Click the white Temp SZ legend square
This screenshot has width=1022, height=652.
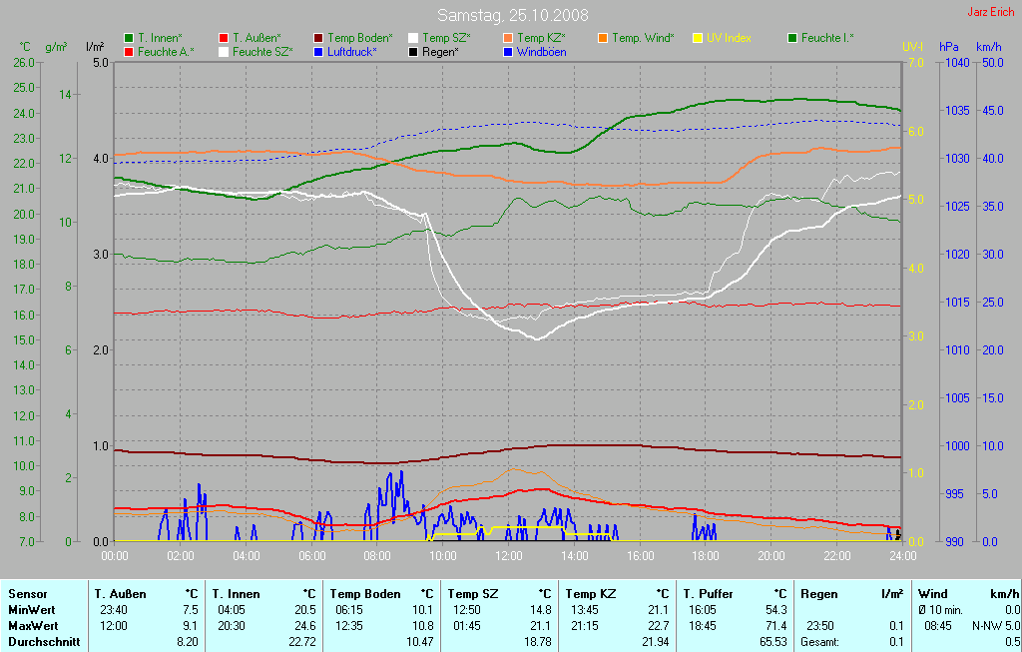413,38
